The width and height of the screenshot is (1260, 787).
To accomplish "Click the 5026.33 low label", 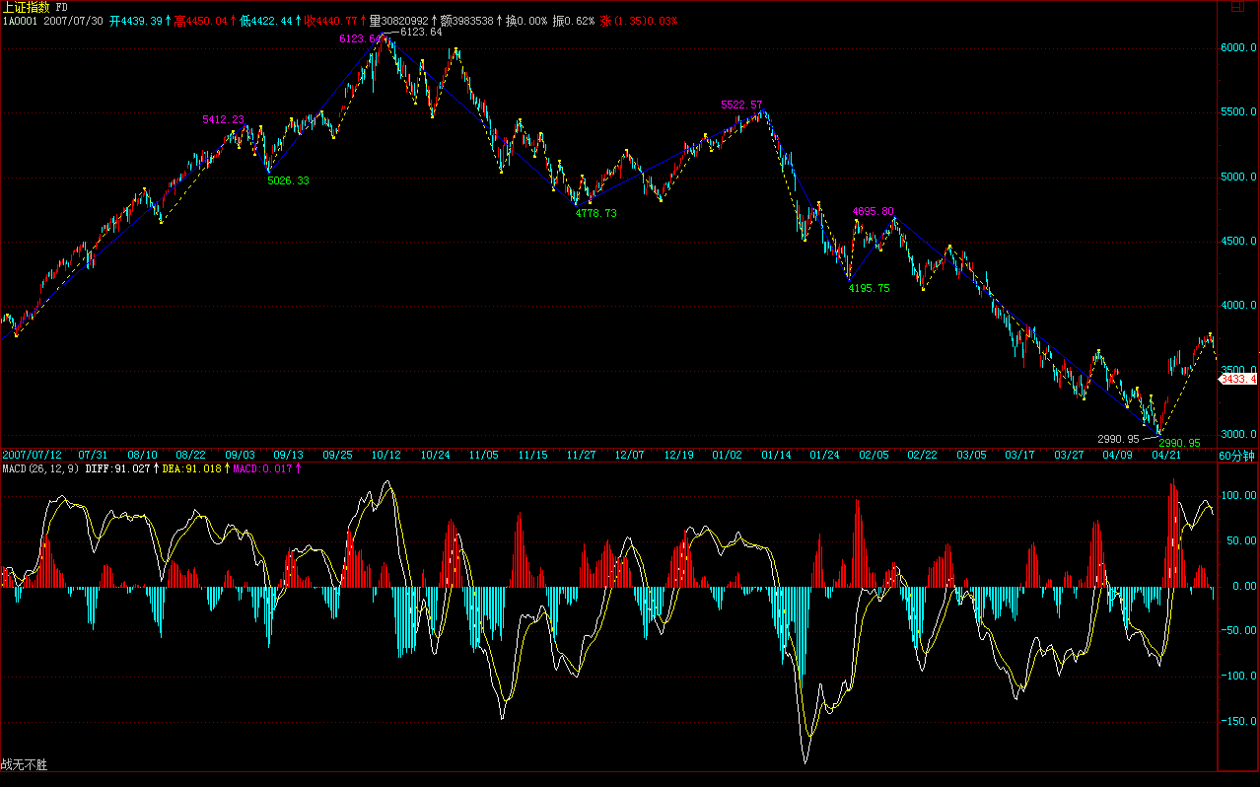I will click(288, 180).
